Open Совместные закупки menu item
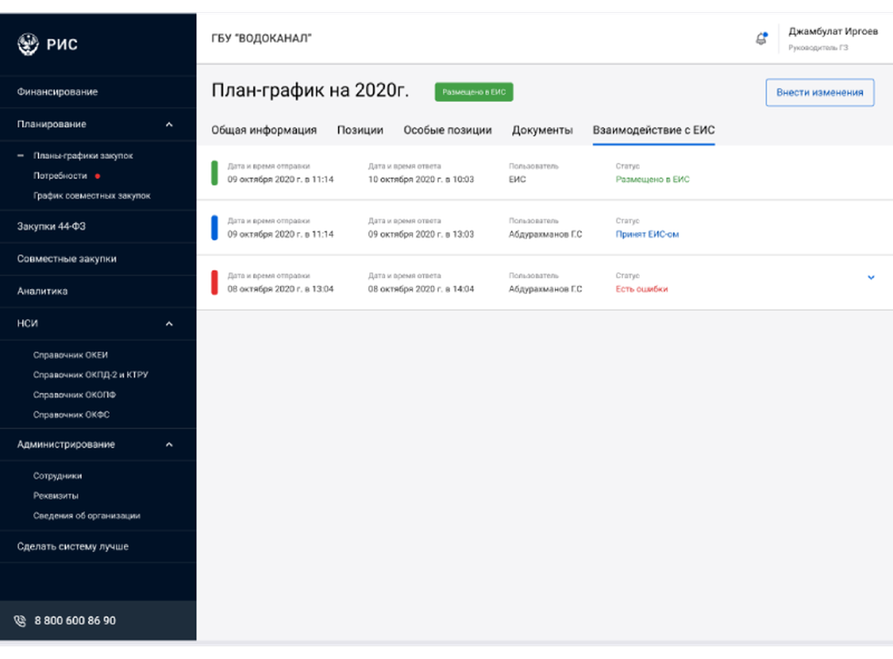This screenshot has width=893, height=659. [x=67, y=259]
